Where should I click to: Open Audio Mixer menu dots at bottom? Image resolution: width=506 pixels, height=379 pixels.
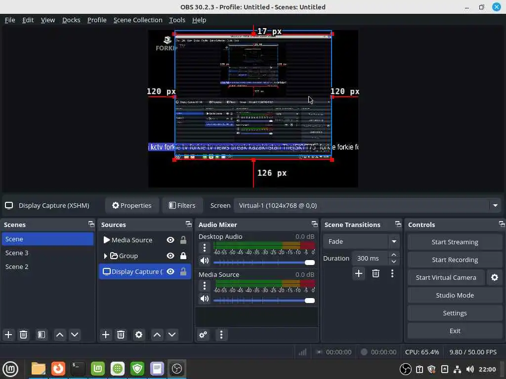(221, 335)
